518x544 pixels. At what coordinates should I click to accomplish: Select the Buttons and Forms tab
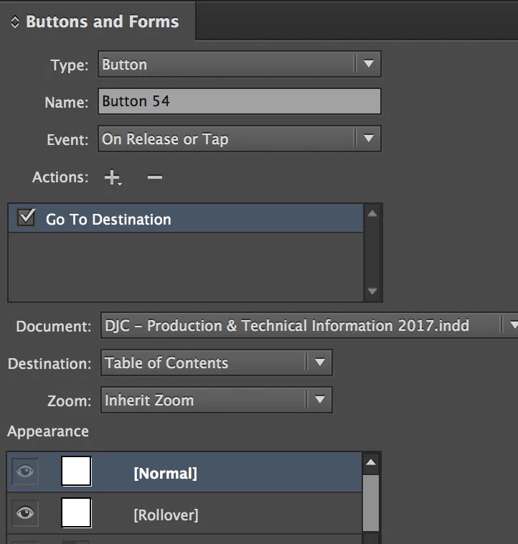(102, 22)
